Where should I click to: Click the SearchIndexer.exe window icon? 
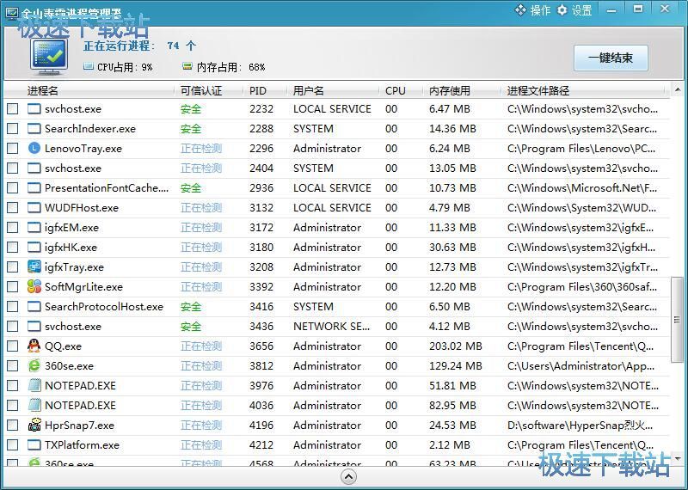click(34, 129)
